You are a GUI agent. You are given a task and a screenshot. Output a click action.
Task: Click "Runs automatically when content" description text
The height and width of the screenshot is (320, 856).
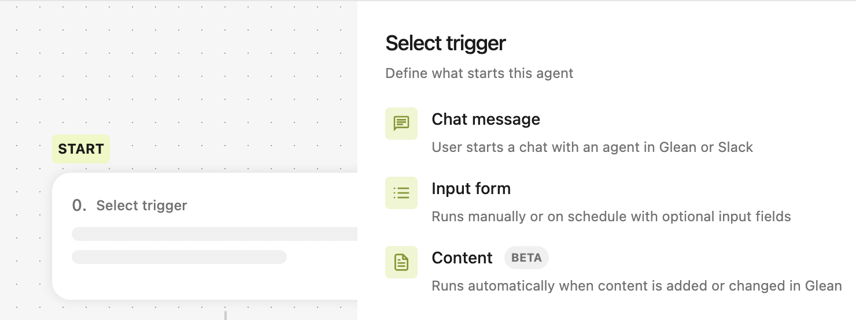pyautogui.click(x=637, y=286)
